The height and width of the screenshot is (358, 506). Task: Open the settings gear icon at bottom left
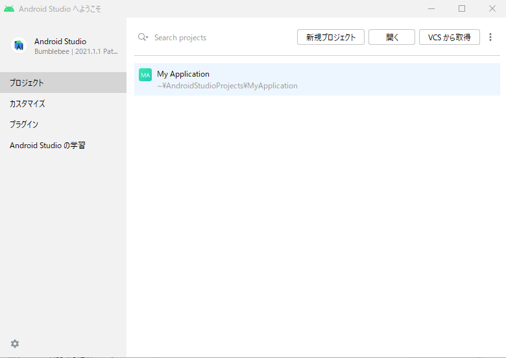(15, 344)
